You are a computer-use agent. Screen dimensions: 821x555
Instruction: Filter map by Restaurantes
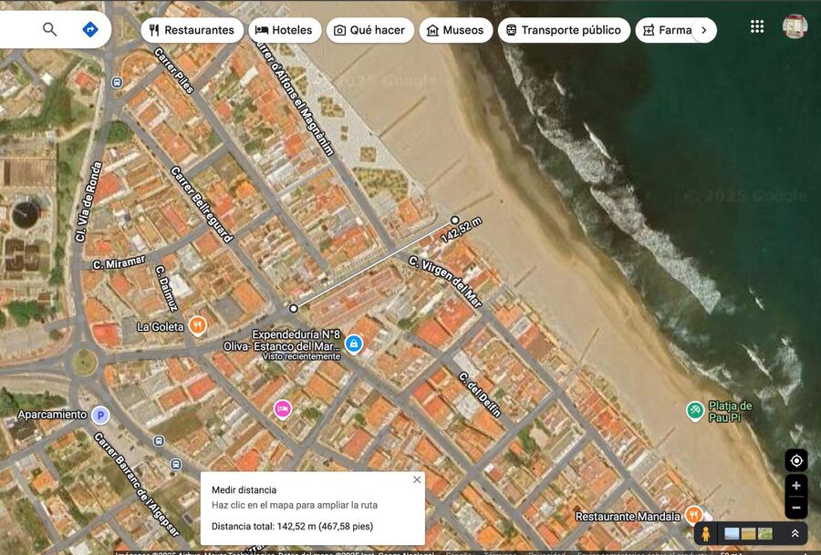[x=192, y=30]
